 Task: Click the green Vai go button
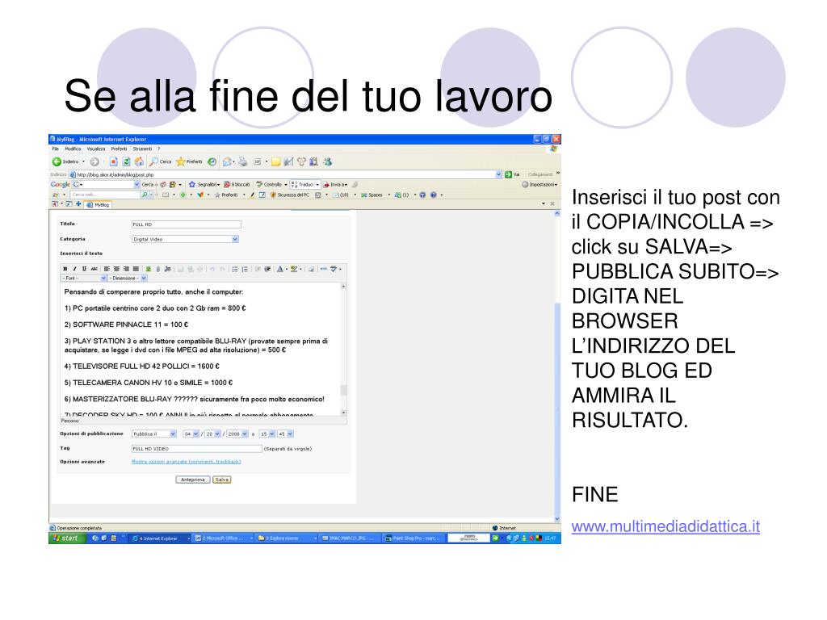pos(511,174)
